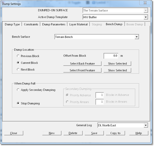Click the Terrain Bench combo box field
Screen dimensions: 154x146
point(97,37)
